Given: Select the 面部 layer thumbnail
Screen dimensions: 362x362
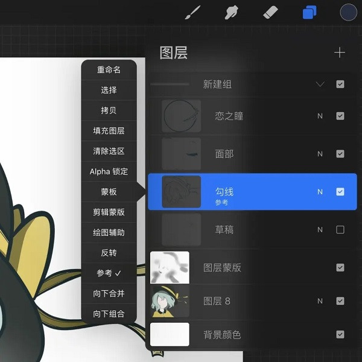Looking at the screenshot, I should click(x=181, y=154).
